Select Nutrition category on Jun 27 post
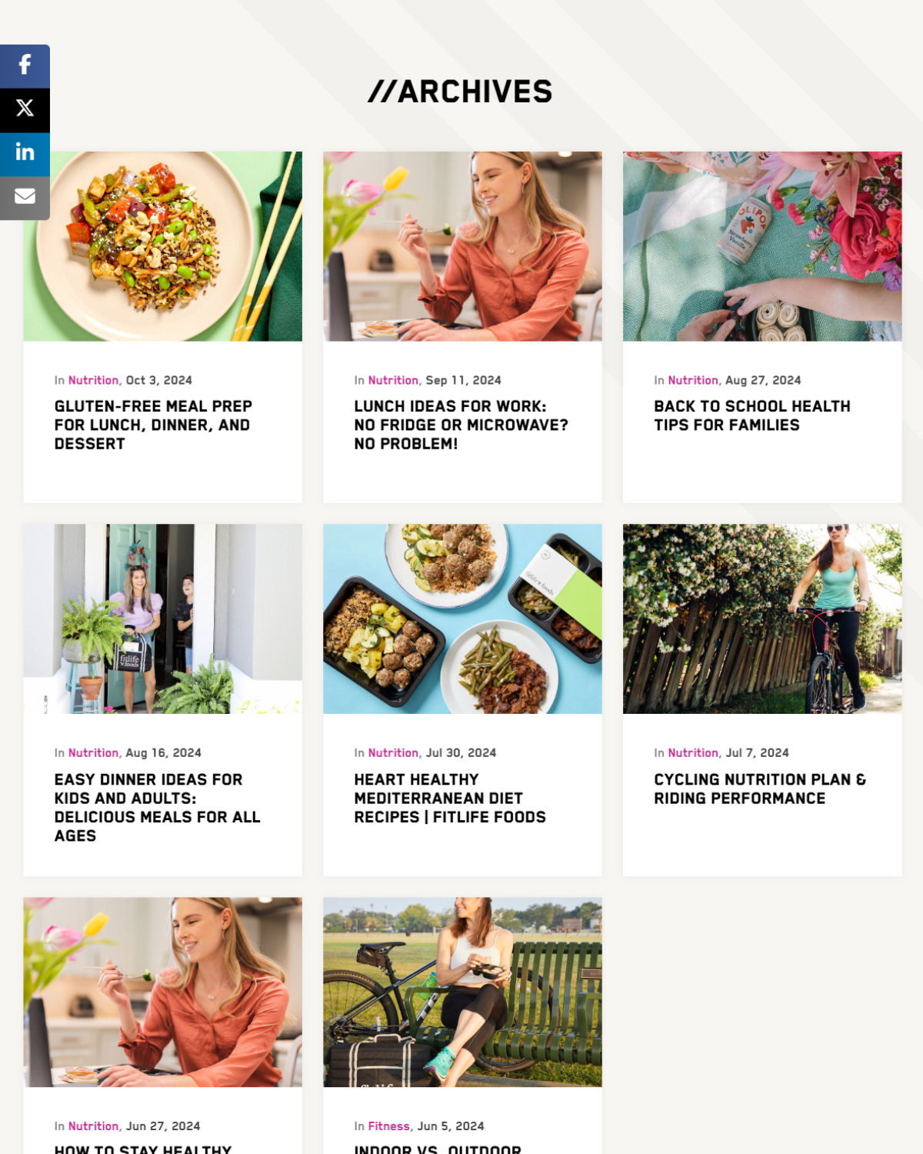 (x=93, y=1126)
